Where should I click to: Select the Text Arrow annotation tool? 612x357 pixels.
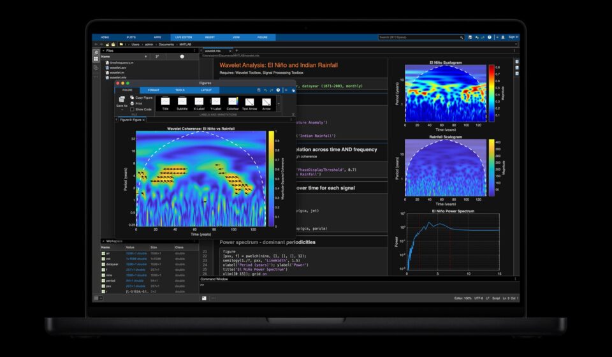[249, 102]
